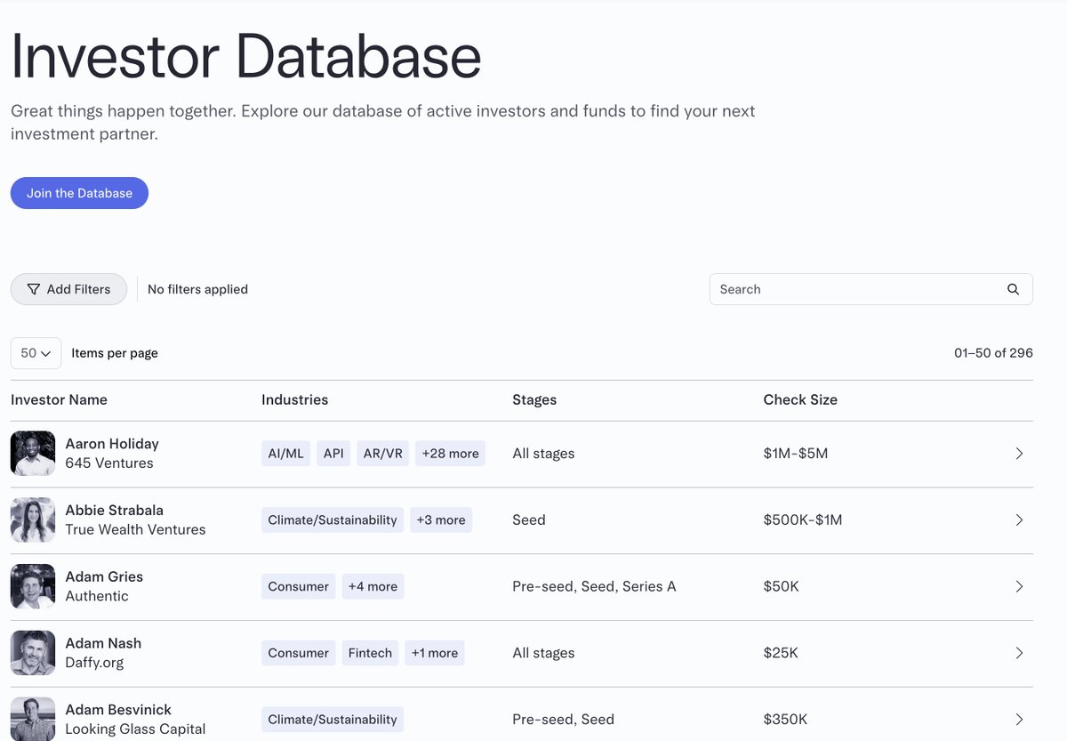The image size is (1067, 741).
Task: Click Adam Gries's profile photo
Action: (33, 586)
